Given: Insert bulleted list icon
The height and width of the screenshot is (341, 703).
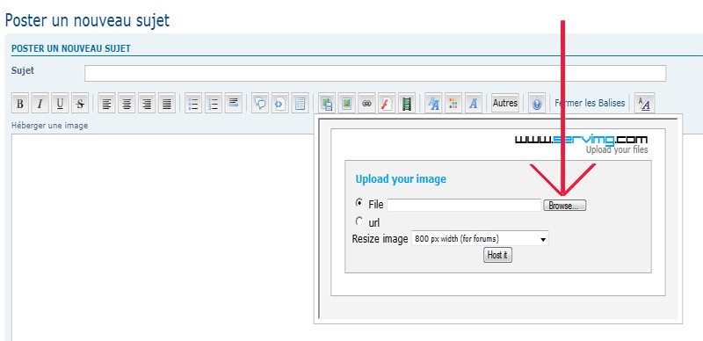Looking at the screenshot, I should (x=193, y=104).
